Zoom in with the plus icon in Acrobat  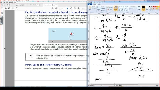(x=78, y=8)
